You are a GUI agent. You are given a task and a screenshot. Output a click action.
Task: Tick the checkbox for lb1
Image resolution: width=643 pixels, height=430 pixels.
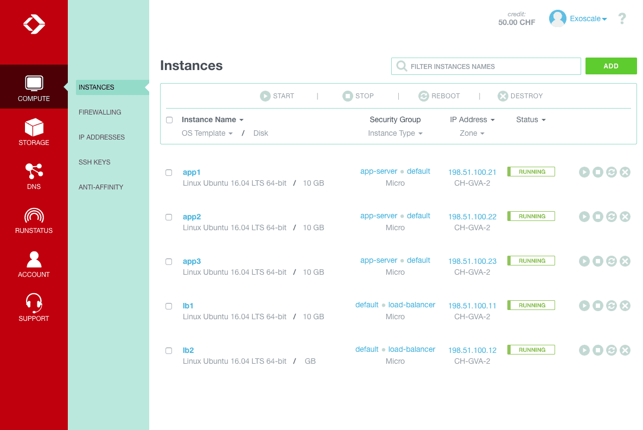tap(169, 306)
